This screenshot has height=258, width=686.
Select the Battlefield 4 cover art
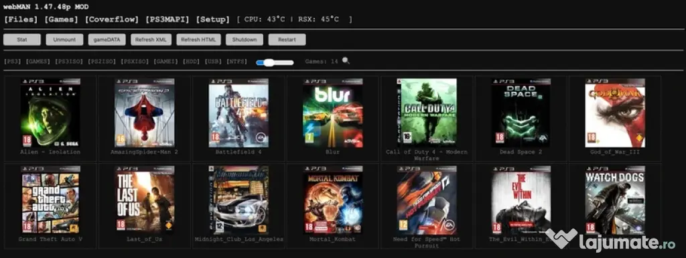[x=238, y=113]
